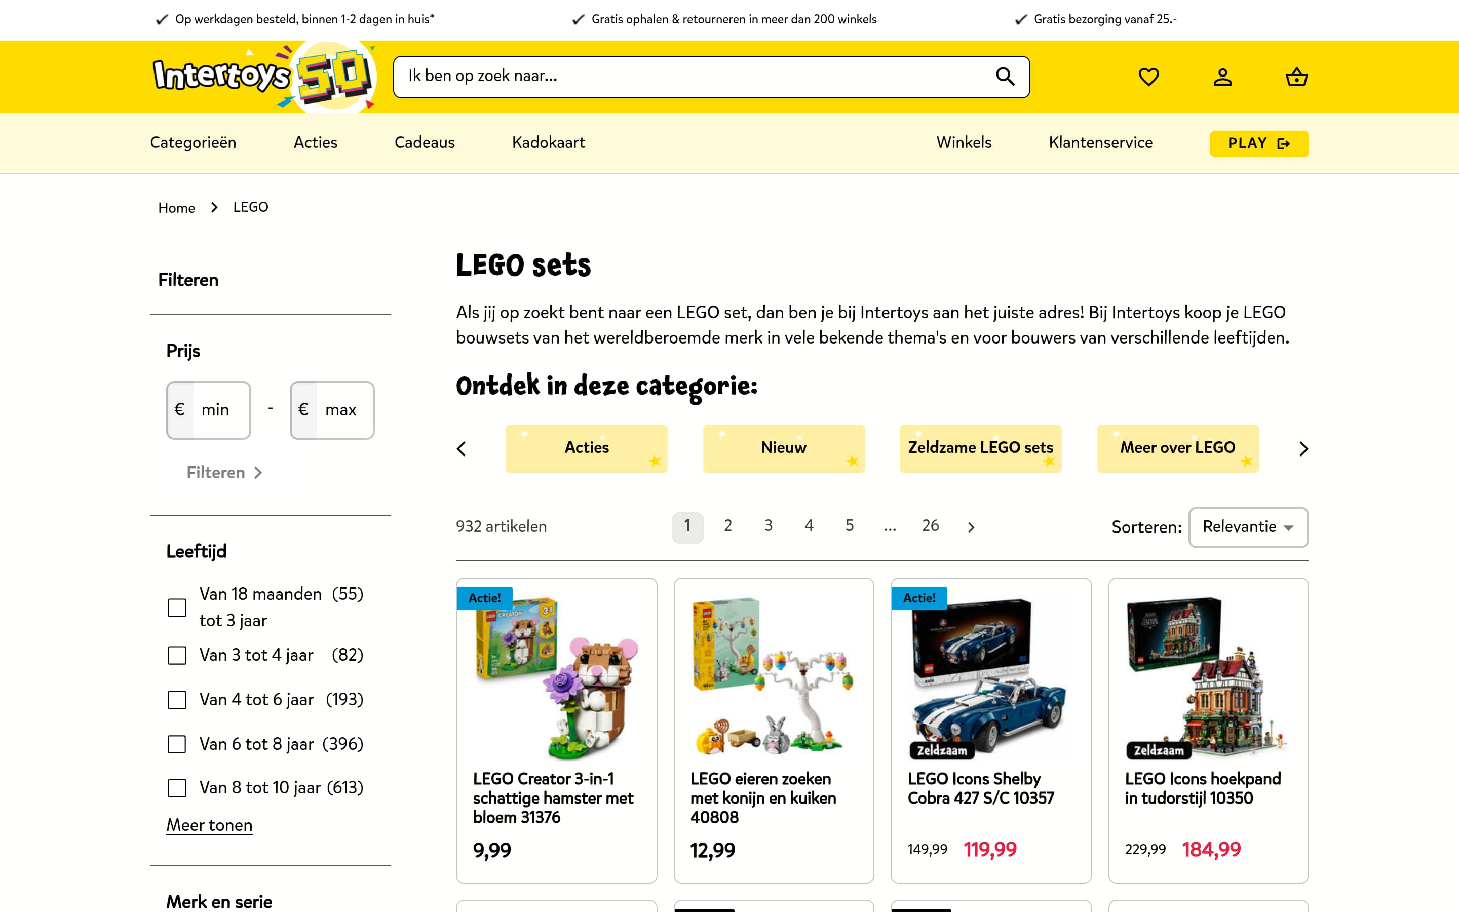
Task: Expand the age filters with Meer tonen
Action: click(209, 824)
